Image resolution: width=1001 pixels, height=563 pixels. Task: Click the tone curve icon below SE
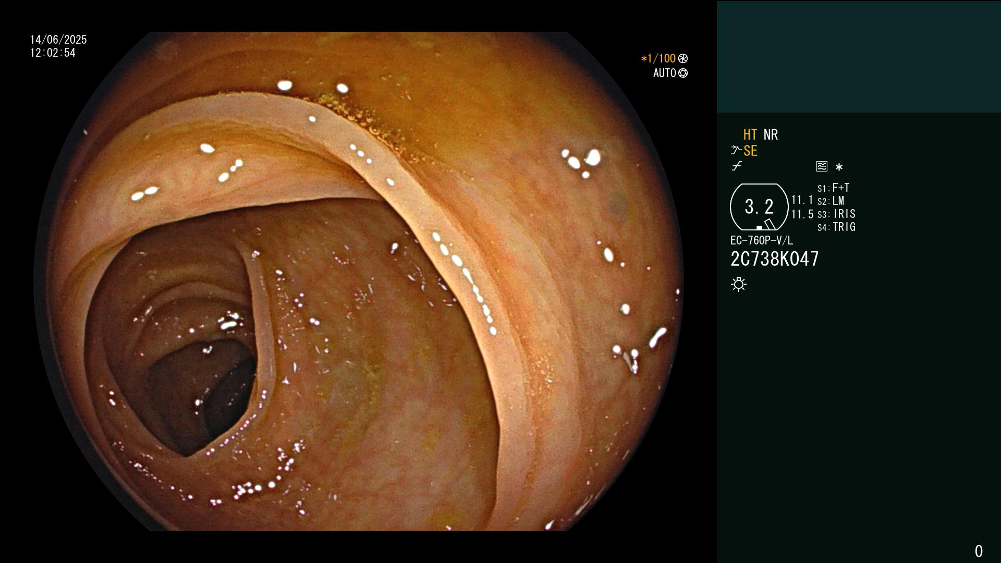point(737,166)
